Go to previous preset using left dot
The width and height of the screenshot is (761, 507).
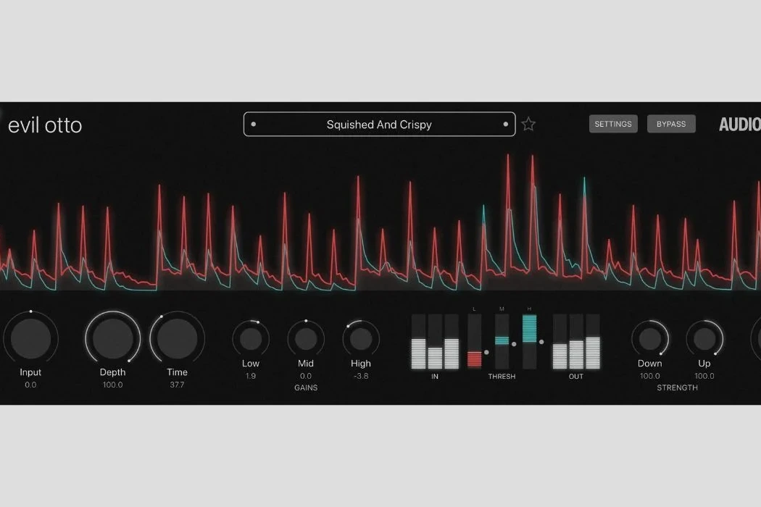coord(254,125)
